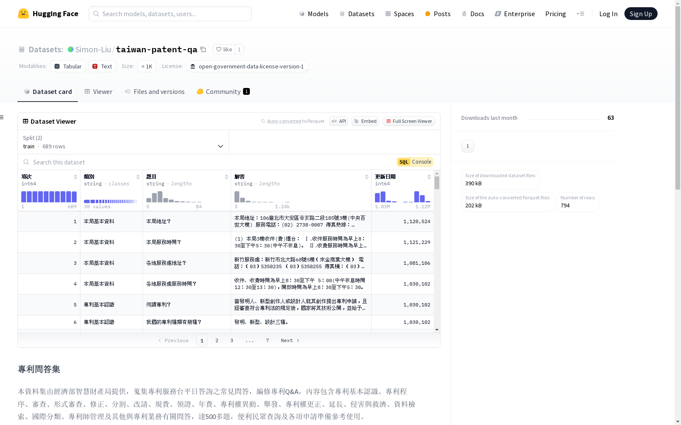Click the 解答 lengths histogram
Screen dimensions: 681x425
[x=262, y=197]
